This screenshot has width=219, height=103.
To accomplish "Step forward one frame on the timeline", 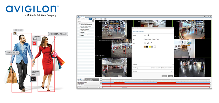I will (x=83, y=80).
